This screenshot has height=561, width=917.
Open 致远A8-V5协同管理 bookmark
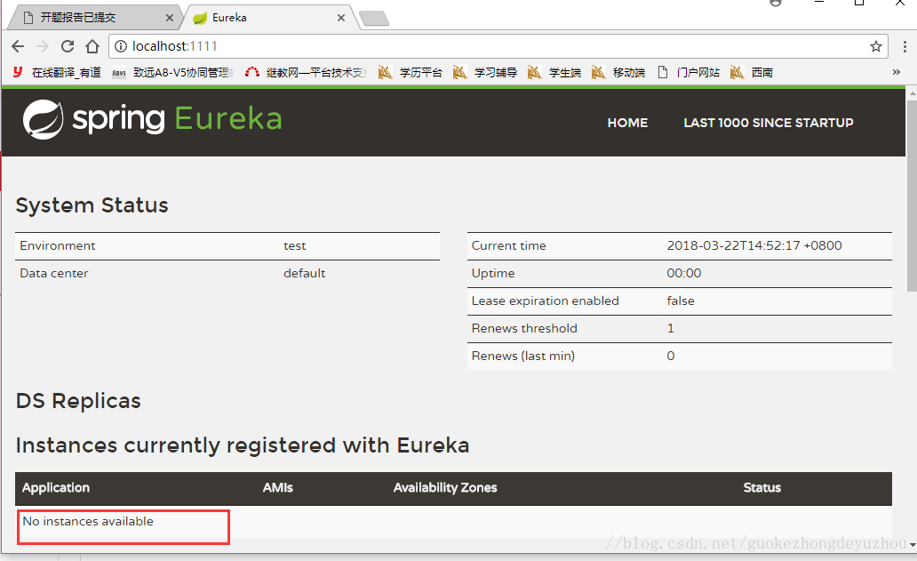coord(172,72)
